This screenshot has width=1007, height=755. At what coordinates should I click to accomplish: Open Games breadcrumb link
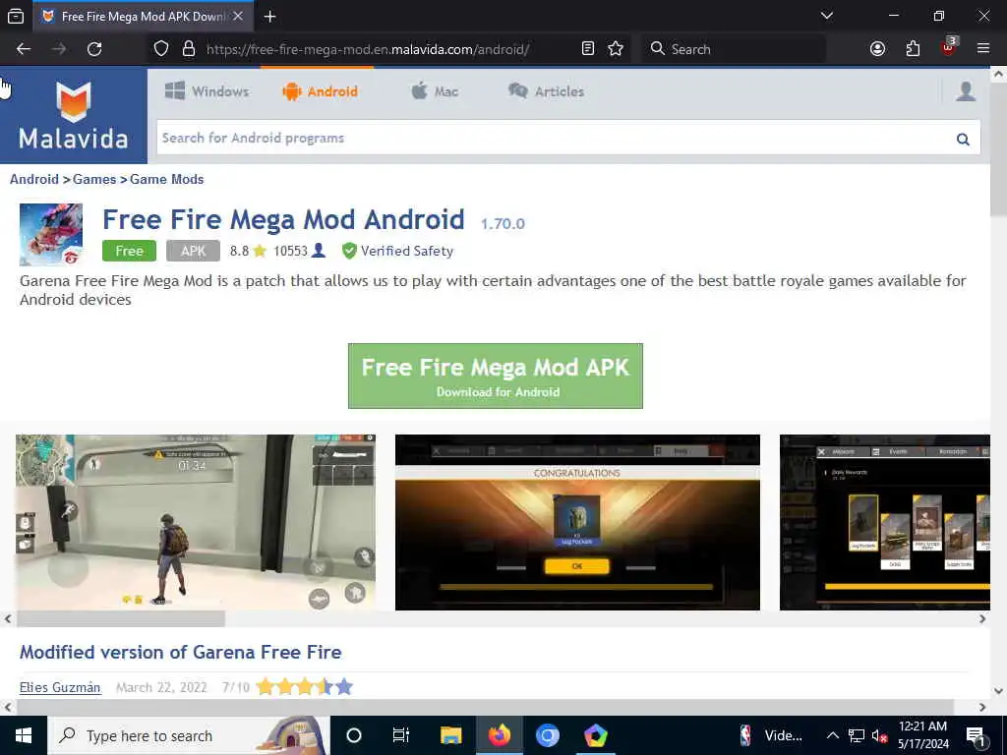[94, 179]
